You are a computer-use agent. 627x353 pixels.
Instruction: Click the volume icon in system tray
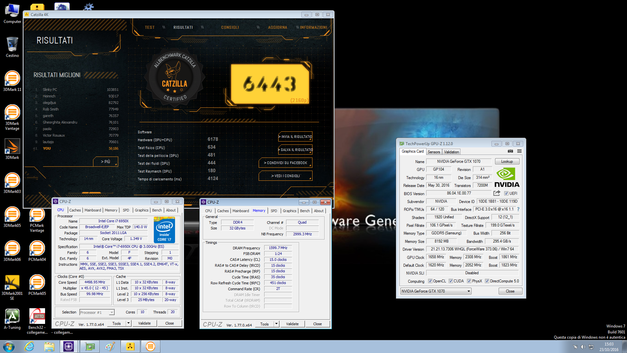583,347
